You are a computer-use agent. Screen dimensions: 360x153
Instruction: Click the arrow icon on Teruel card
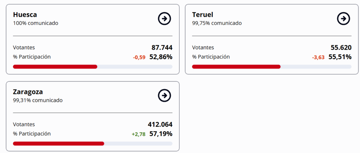tap(343, 18)
